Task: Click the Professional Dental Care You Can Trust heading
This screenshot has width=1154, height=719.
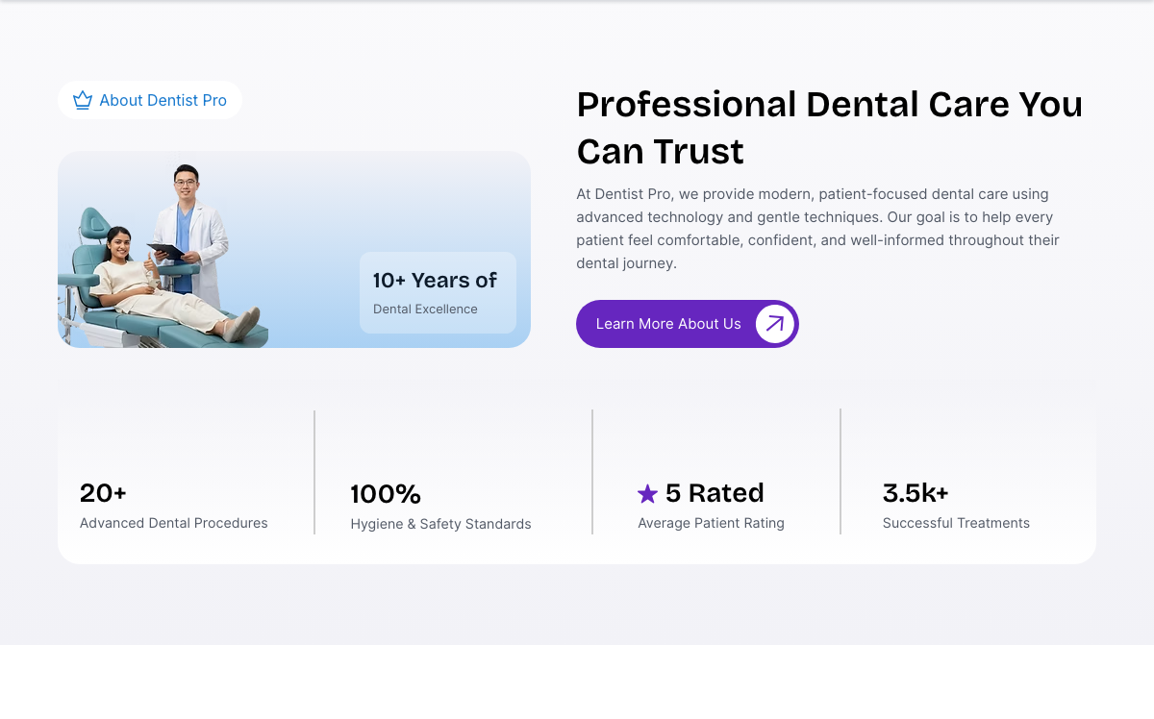Action: click(830, 128)
